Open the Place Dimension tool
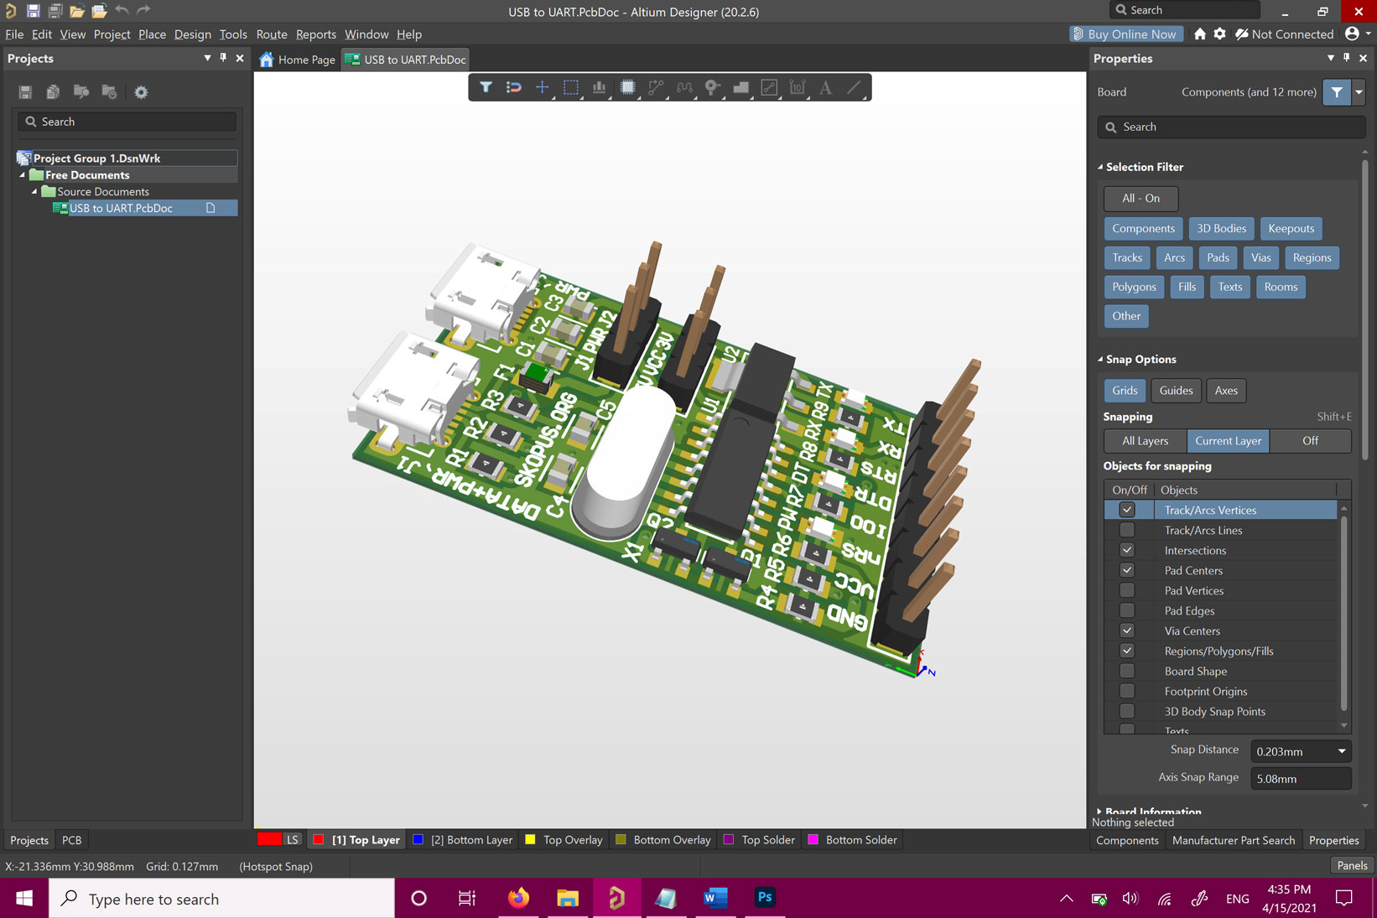 [797, 87]
